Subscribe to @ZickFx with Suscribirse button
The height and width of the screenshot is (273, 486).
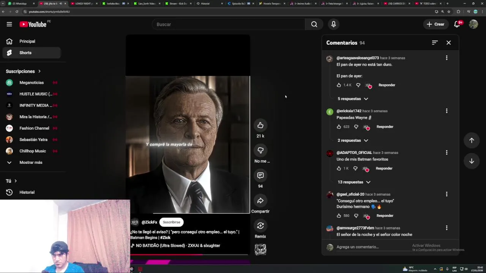171,222
